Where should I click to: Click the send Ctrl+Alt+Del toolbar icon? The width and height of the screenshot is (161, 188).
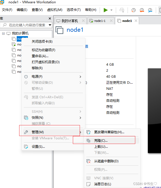(122, 10)
